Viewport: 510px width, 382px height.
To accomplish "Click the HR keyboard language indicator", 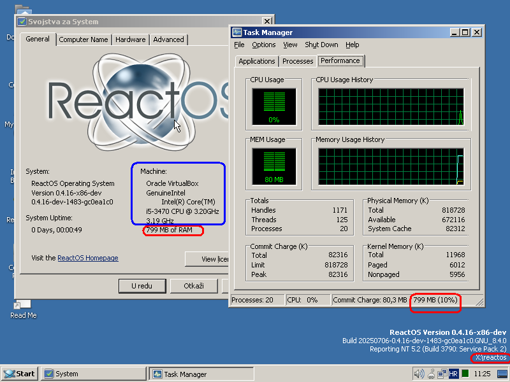I will coord(453,374).
